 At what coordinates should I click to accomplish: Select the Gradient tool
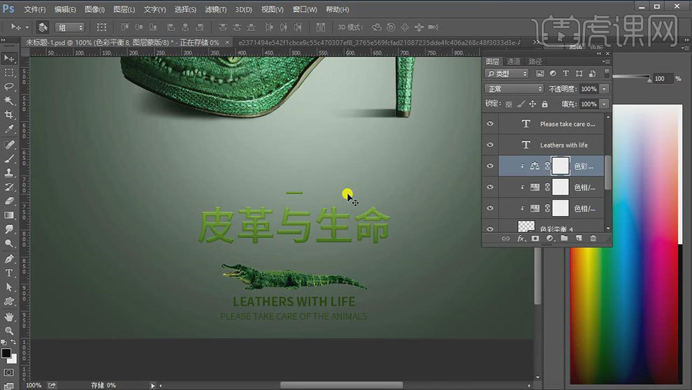(x=9, y=215)
